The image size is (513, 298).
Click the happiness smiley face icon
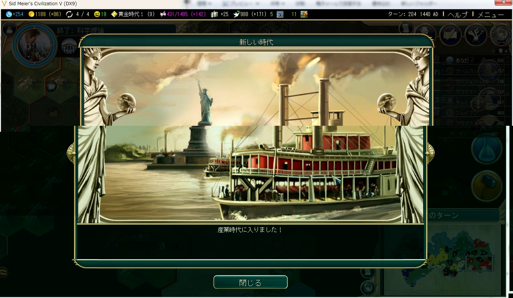coord(97,14)
